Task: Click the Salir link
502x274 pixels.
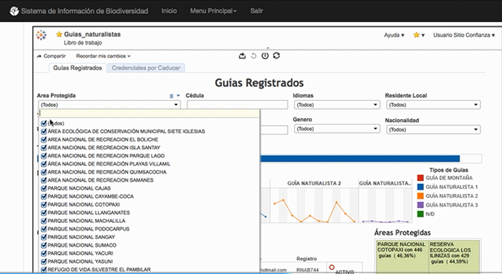Action: [x=256, y=11]
